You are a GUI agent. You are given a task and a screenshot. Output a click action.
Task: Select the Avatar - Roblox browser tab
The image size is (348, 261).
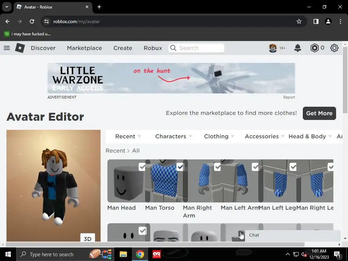(53, 7)
